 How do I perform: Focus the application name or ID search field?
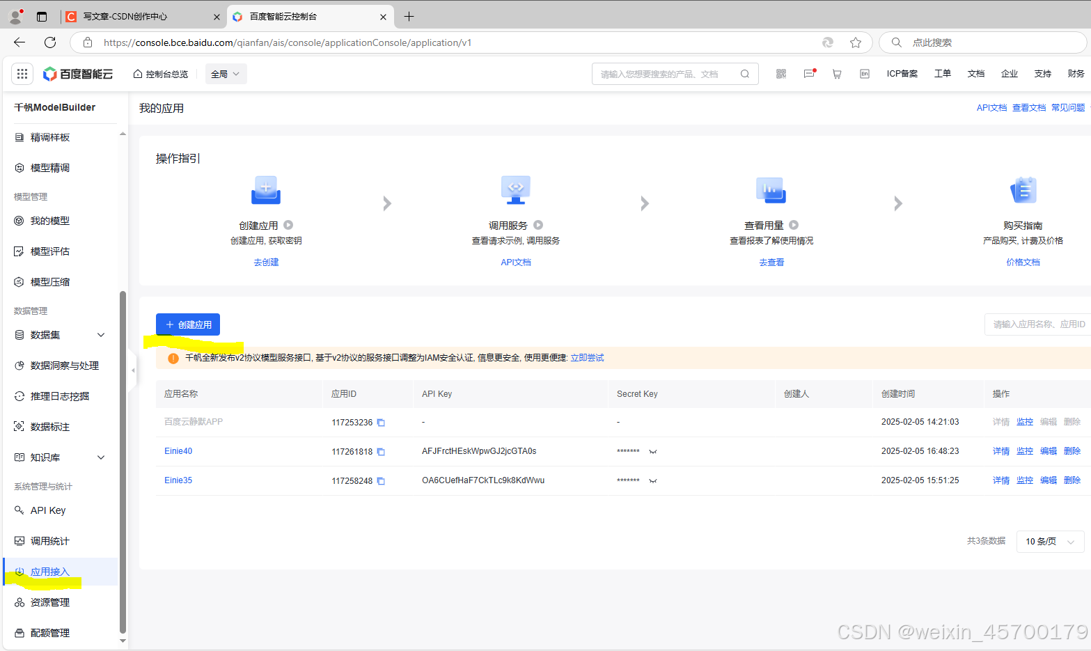pos(1037,324)
